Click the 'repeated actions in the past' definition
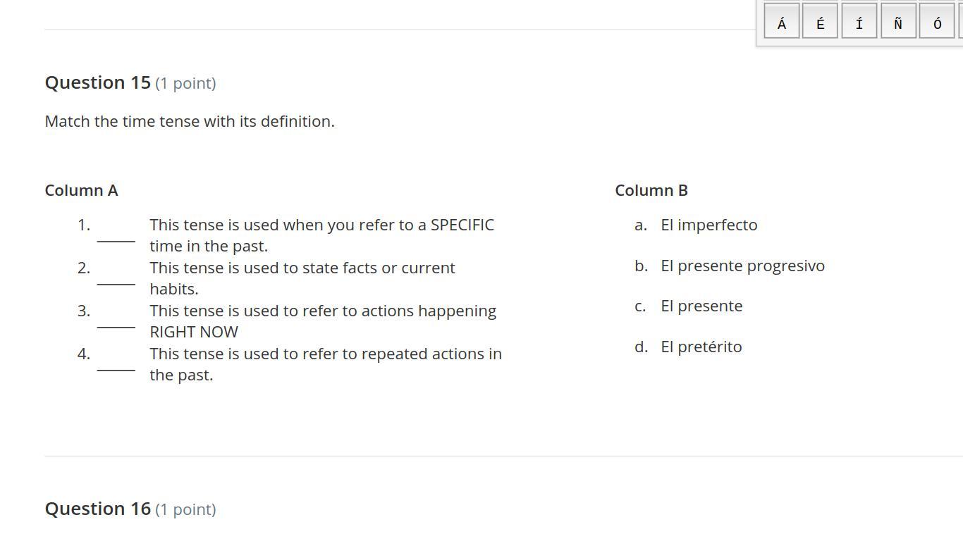963x541 pixels. click(x=325, y=363)
